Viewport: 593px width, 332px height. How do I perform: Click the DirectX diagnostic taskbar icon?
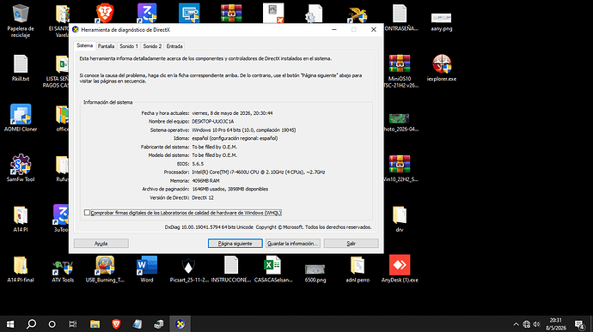(180, 323)
